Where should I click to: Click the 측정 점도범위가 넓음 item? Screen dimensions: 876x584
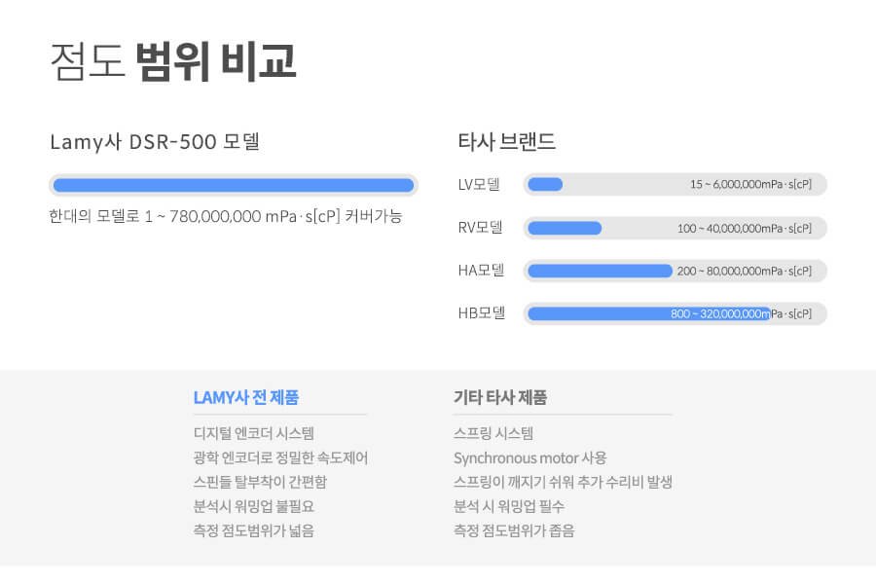254,530
